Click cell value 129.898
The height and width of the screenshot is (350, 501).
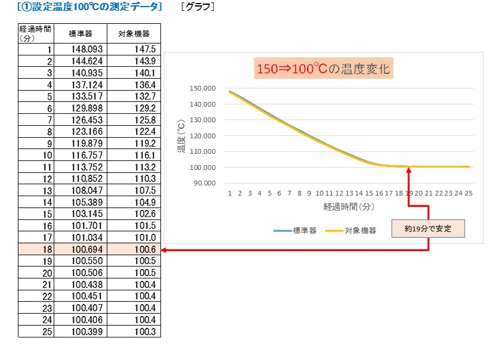tap(87, 108)
